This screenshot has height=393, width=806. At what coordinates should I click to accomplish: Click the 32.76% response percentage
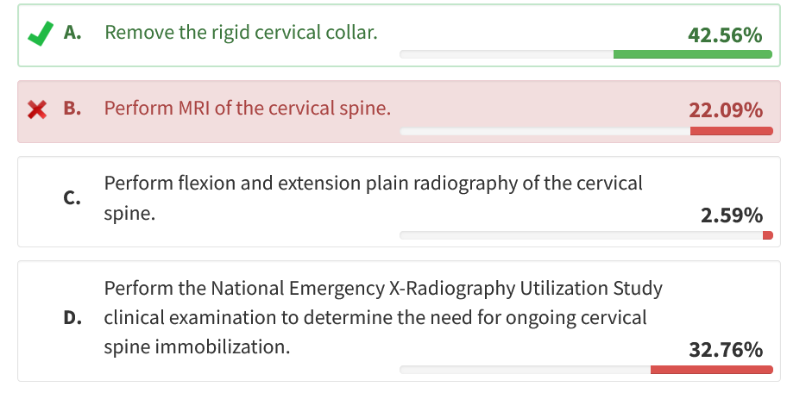click(x=725, y=350)
